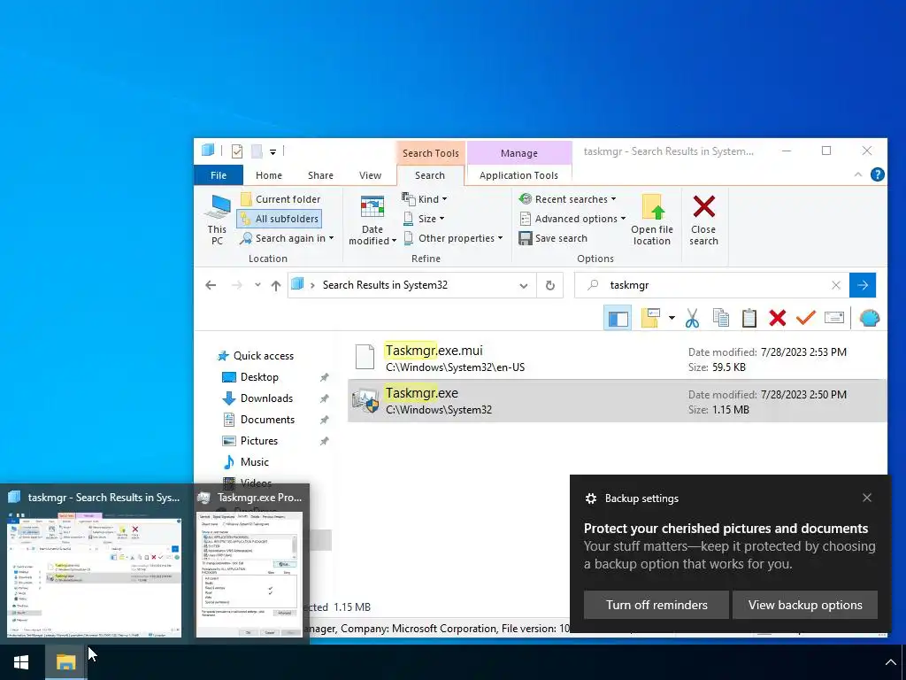
Task: Select the Taskmgr.exe search result
Action: click(x=617, y=401)
